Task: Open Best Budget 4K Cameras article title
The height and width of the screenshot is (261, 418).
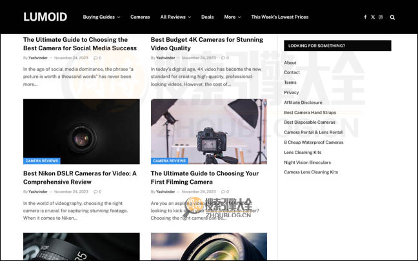Action: coord(207,44)
